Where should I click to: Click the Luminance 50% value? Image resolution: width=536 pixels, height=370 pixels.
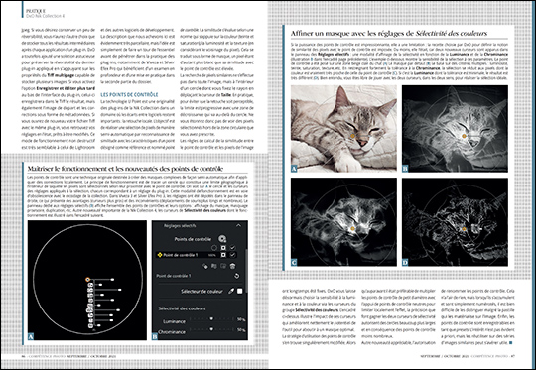point(241,319)
